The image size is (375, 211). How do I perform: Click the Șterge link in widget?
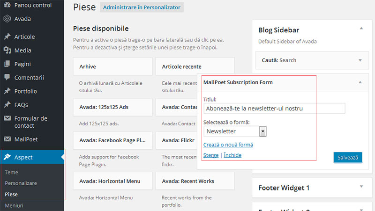coord(210,155)
